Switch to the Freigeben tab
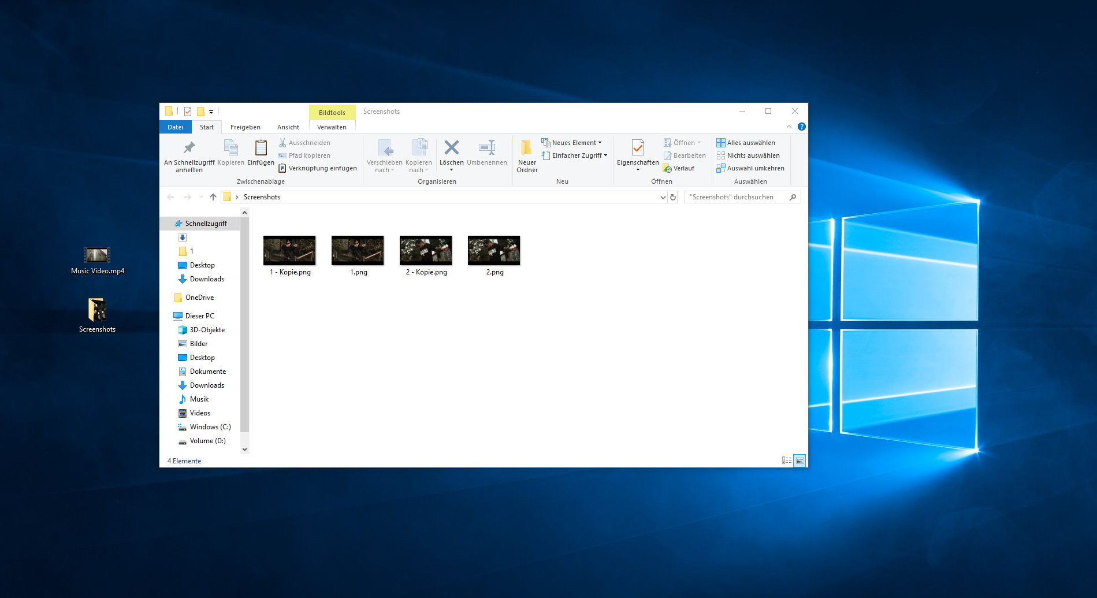This screenshot has height=598, width=1097. (246, 127)
